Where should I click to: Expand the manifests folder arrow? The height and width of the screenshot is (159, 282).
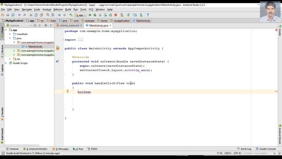[10, 34]
